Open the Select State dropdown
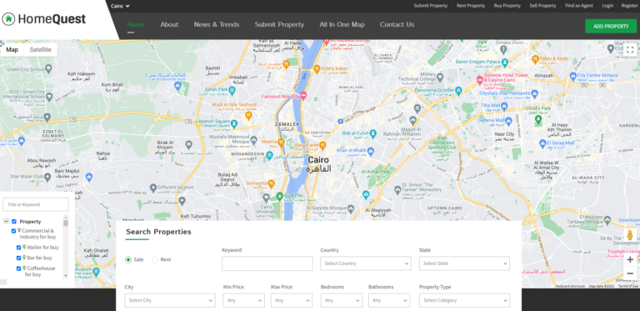 (464, 263)
